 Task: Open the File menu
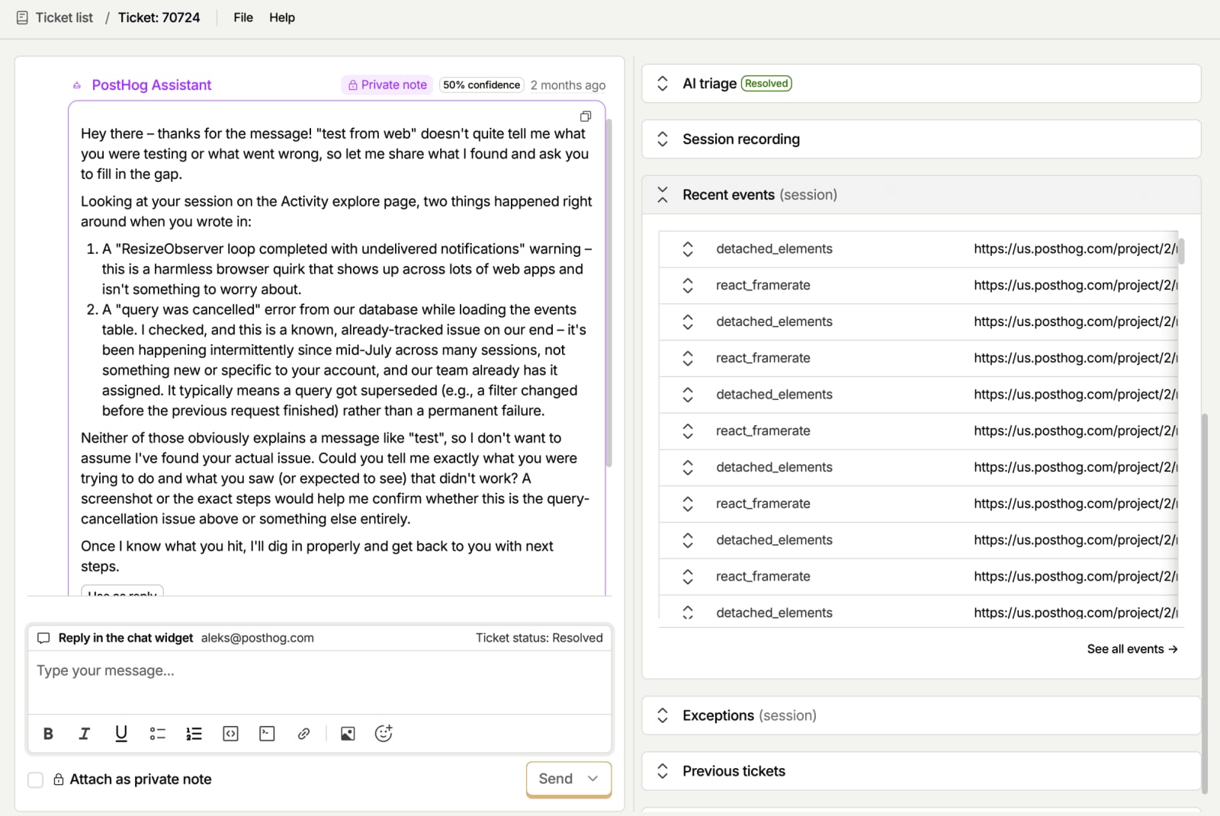[x=243, y=18]
